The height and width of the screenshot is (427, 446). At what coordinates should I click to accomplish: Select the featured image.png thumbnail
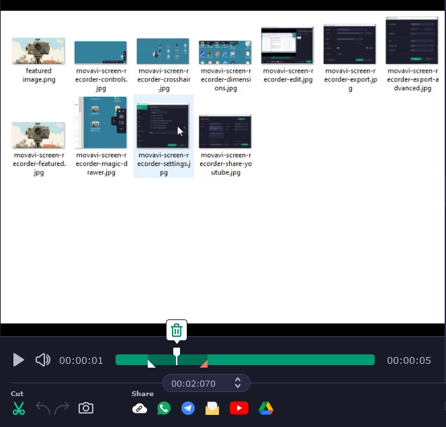click(x=38, y=51)
